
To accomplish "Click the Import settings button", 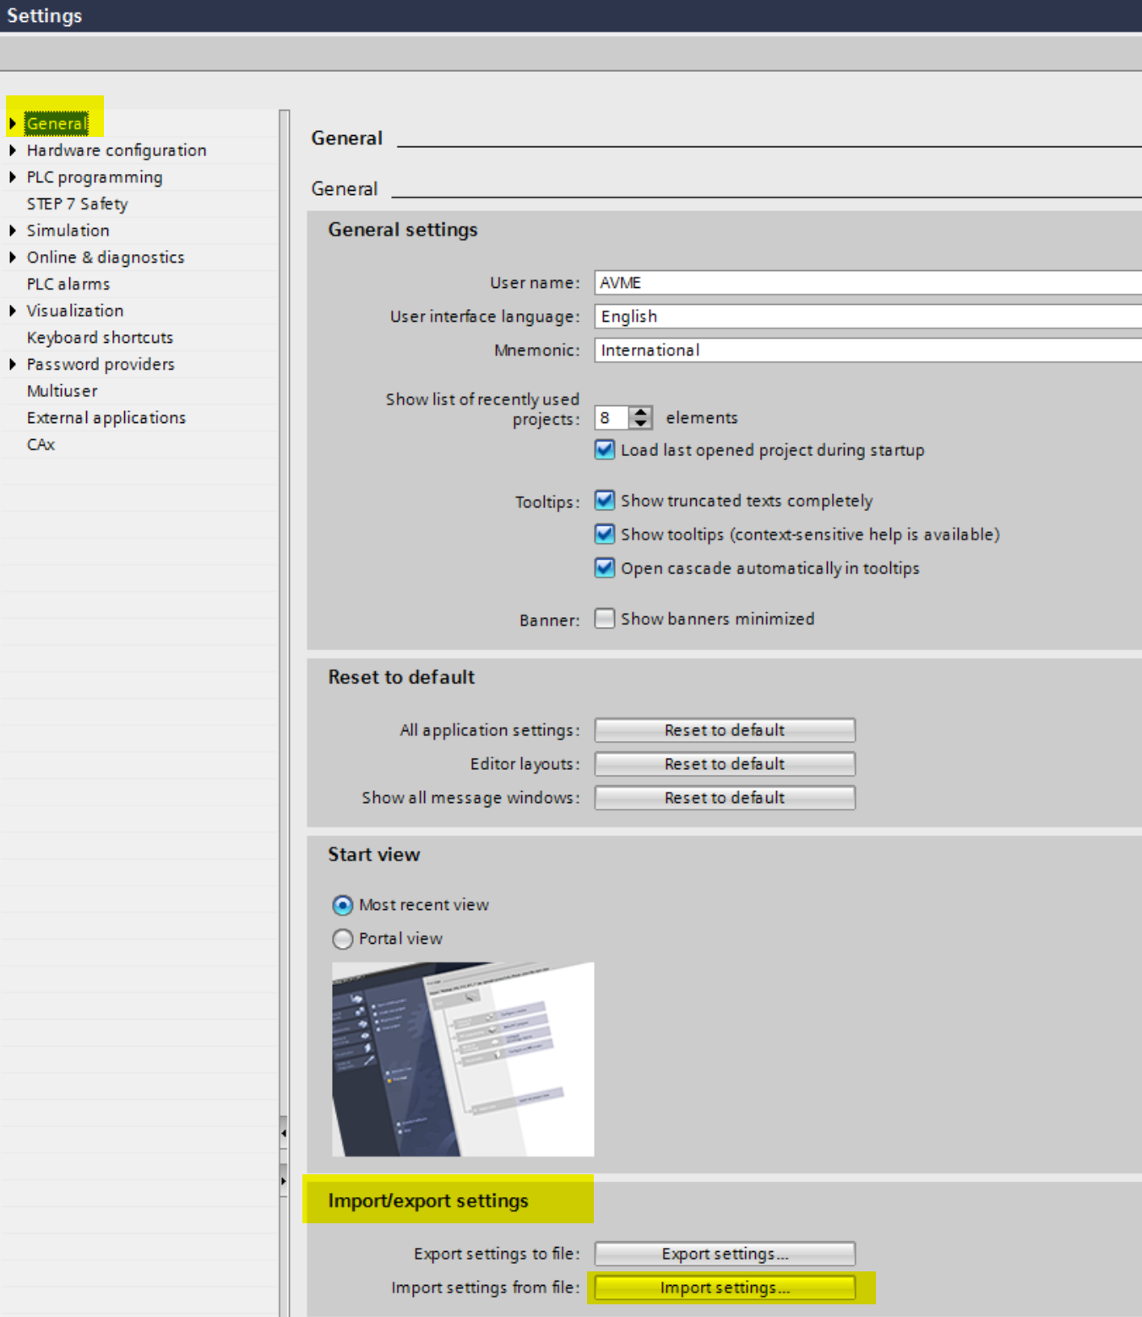I will click(x=724, y=1287).
